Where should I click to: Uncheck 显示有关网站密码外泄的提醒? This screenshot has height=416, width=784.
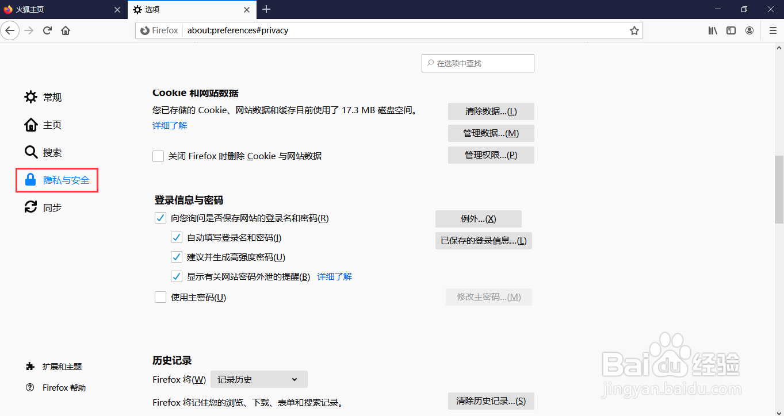pyautogui.click(x=177, y=277)
